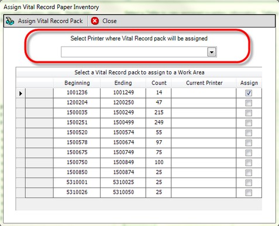
Task: Select Beginning cell 1500850
Action: pos(77,172)
